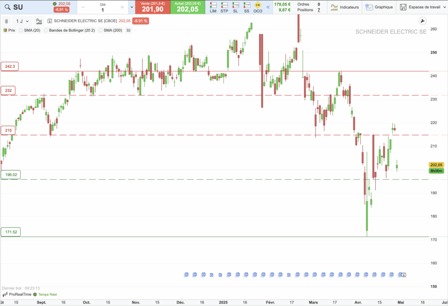Decrease quantity with the minus button
This screenshot has height=306, width=448.
[83, 7]
